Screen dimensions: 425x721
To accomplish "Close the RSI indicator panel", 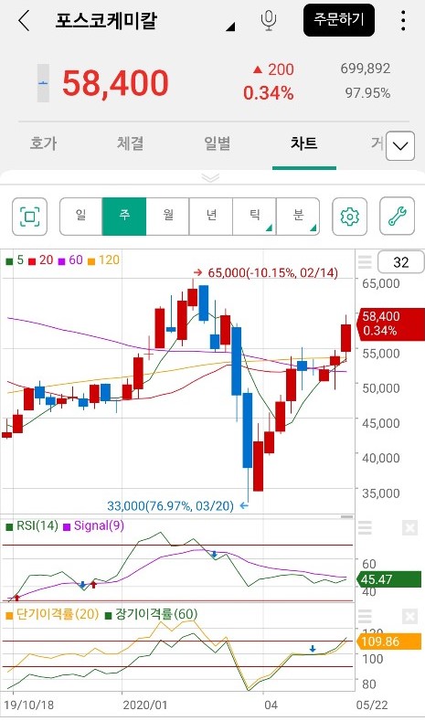I will (x=409, y=528).
